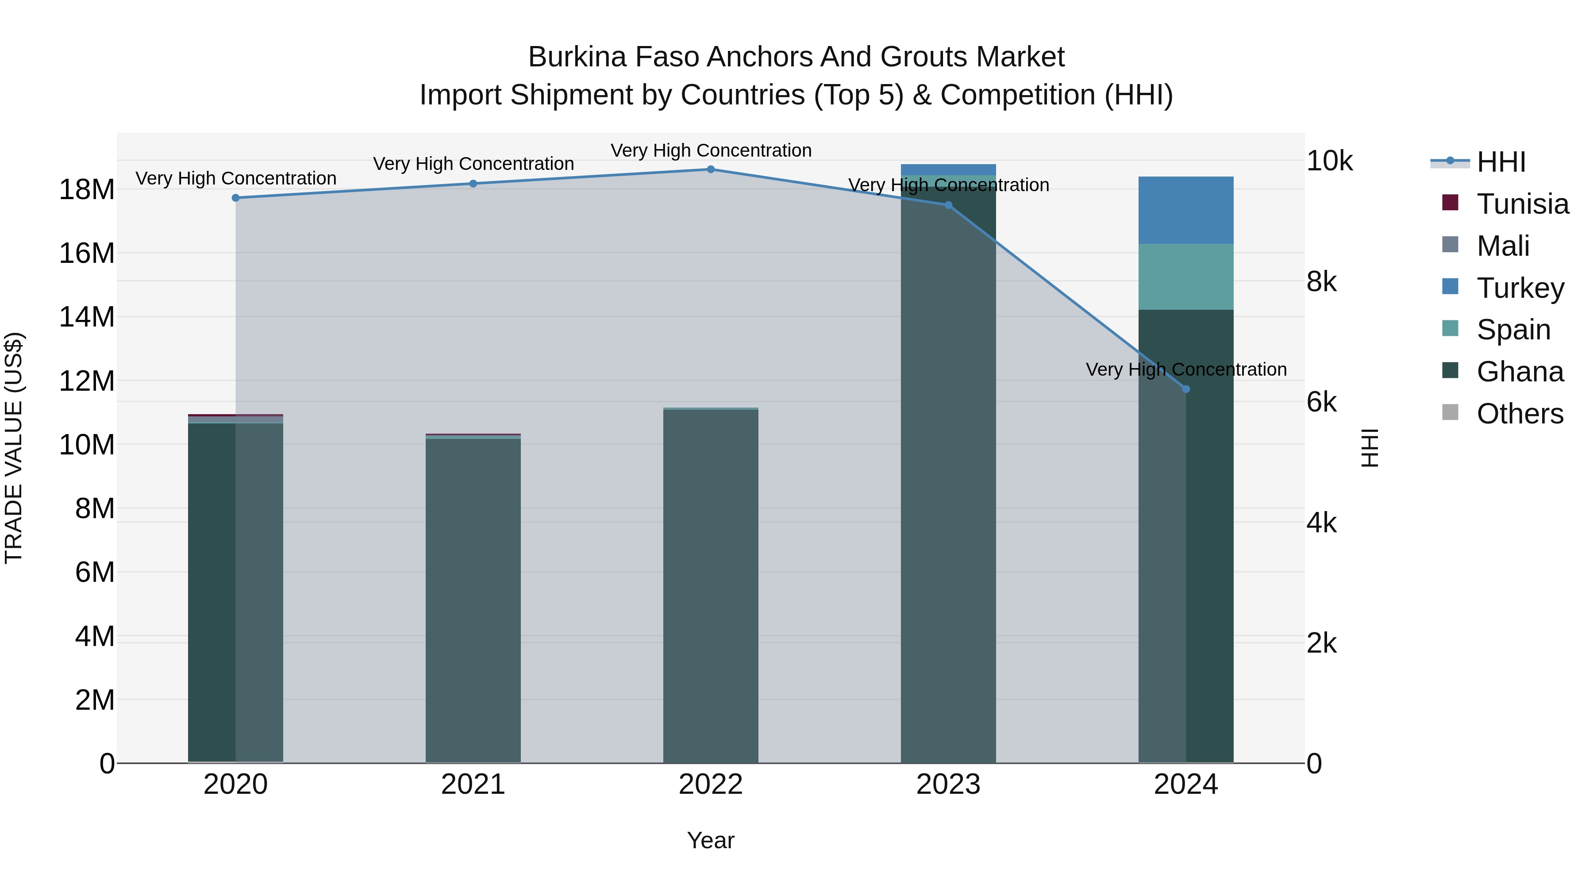
Task: Click the 2021 x-axis label
Action: tap(473, 784)
